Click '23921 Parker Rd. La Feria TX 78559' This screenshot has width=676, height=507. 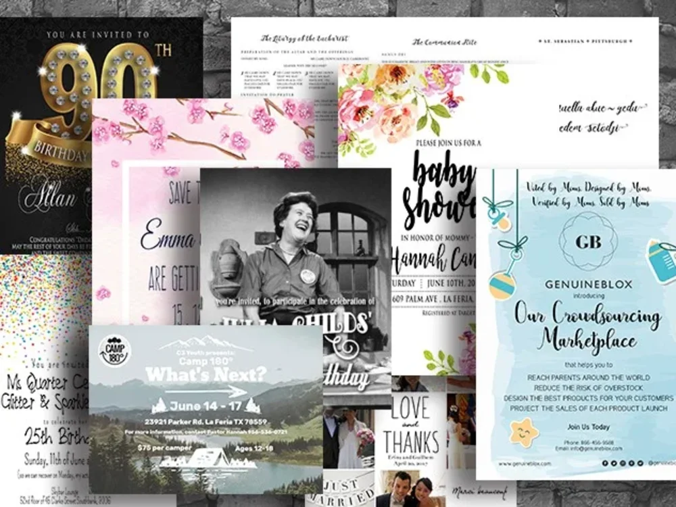206,422
